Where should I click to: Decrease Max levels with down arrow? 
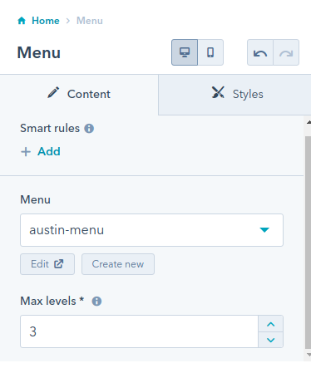(270, 340)
